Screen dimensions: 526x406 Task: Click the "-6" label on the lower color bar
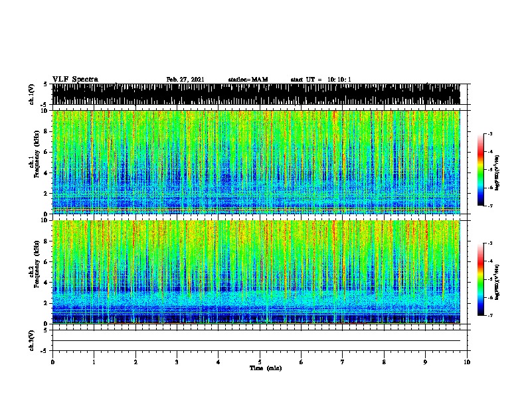click(490, 297)
